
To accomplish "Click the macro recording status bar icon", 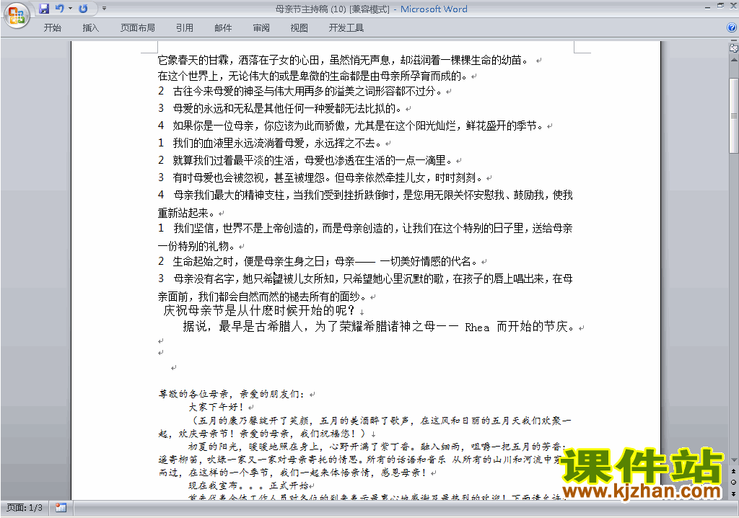I will point(61,508).
